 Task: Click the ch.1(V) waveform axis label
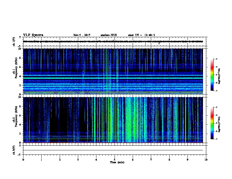[14, 42]
